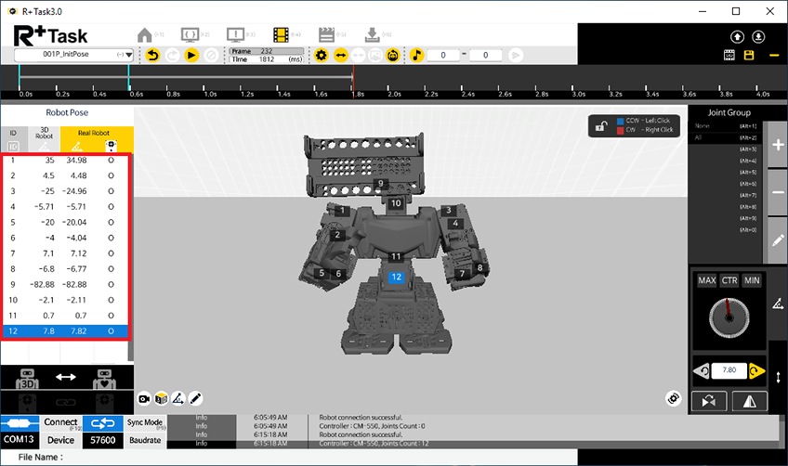The image size is (788, 466).
Task: Open the 001P_InitPose motion dropdown
Action: pyautogui.click(x=73, y=55)
